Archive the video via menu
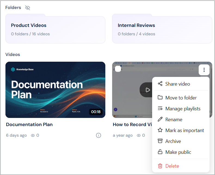215x175 pixels. coord(181,141)
